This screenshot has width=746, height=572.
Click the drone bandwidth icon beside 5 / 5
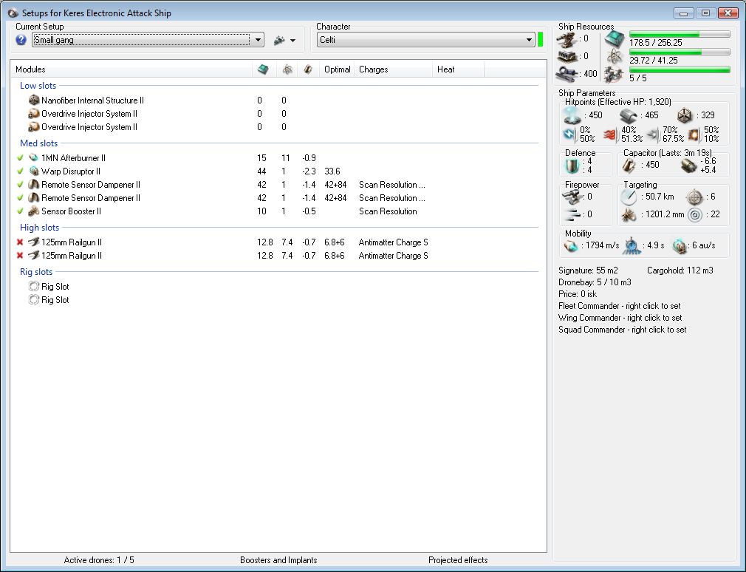tap(615, 75)
